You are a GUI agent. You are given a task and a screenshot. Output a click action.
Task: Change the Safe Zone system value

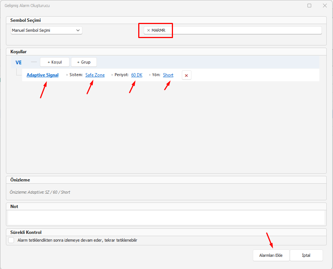click(x=95, y=75)
